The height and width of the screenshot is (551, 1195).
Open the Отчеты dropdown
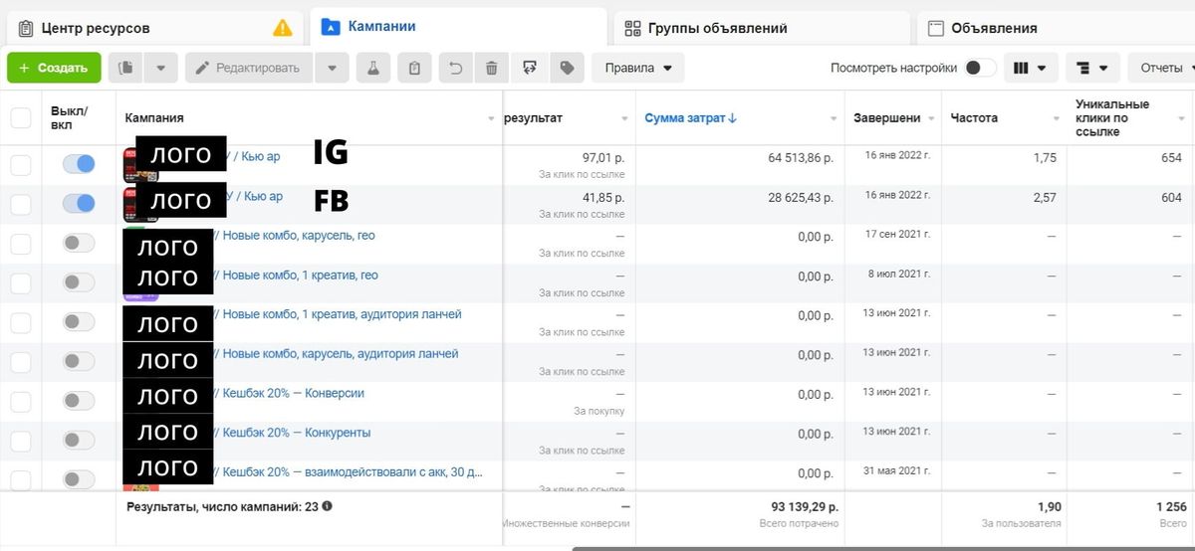1163,68
